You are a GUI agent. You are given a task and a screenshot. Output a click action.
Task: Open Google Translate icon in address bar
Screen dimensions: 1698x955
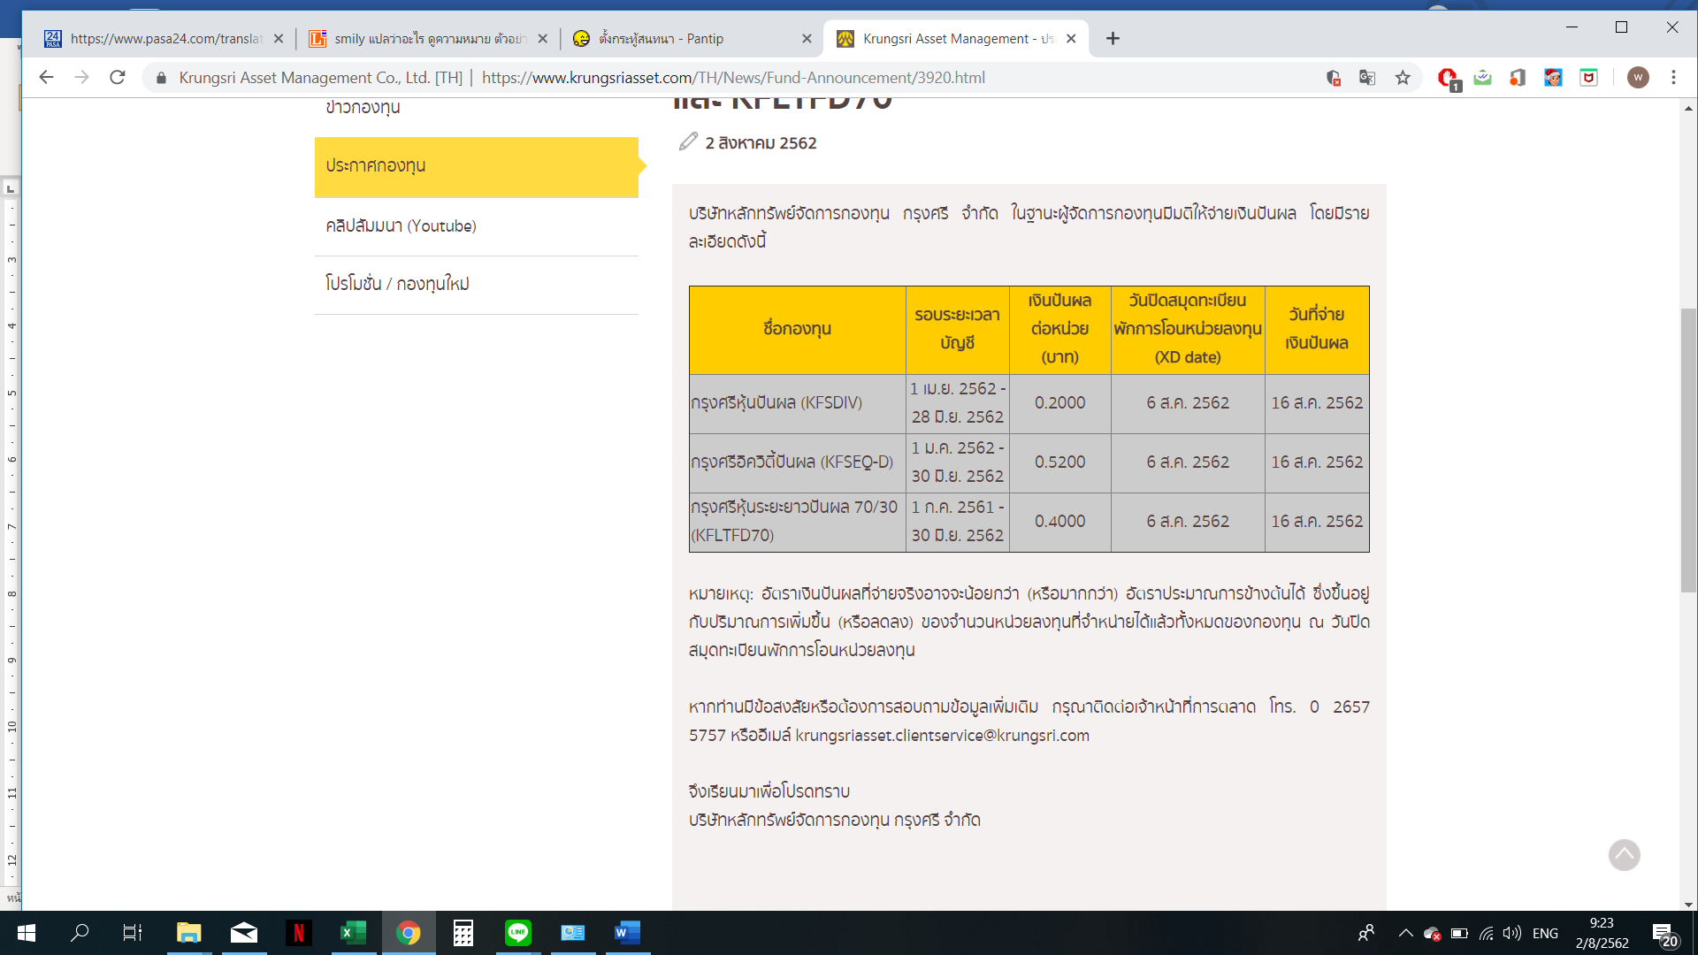tap(1367, 78)
